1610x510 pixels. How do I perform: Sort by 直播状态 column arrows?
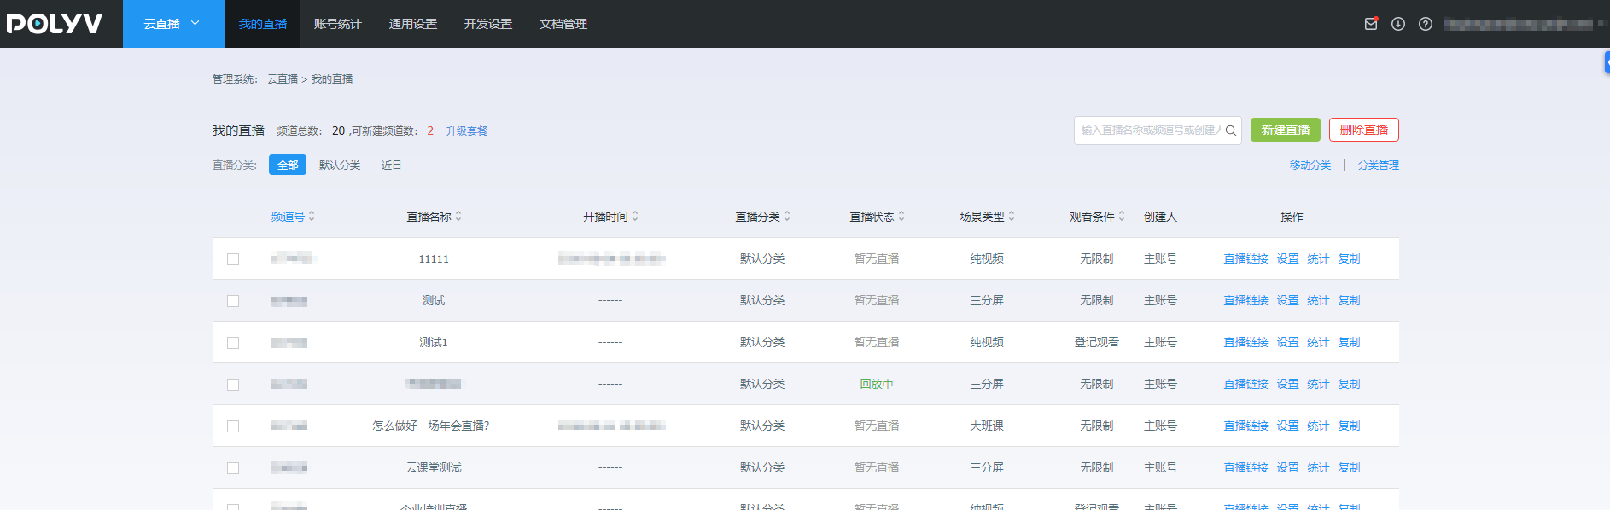pos(901,217)
